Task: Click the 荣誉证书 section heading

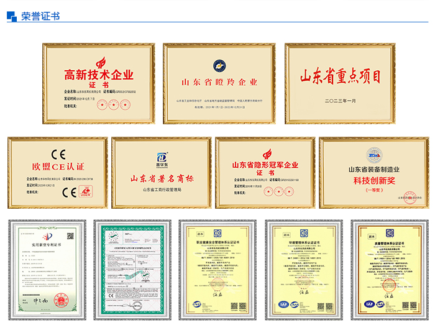Action: pos(40,16)
